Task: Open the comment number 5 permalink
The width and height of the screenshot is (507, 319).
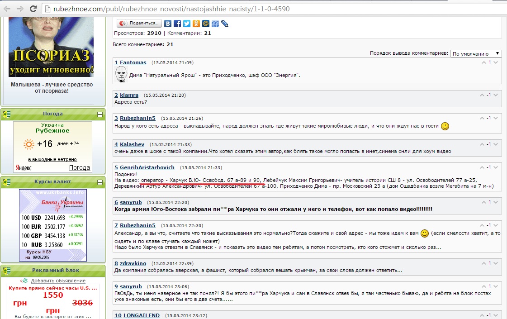Action: click(x=116, y=167)
